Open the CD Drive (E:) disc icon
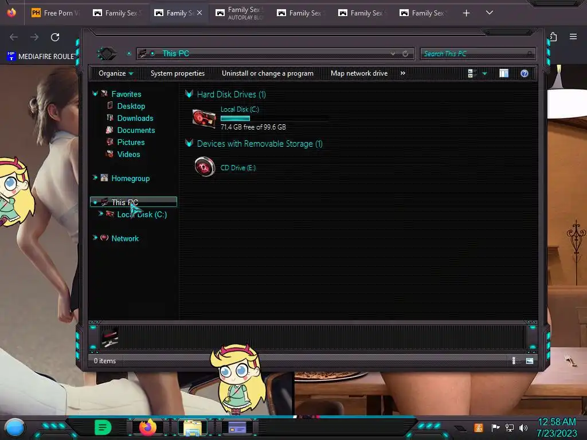The width and height of the screenshot is (587, 440). [205, 167]
